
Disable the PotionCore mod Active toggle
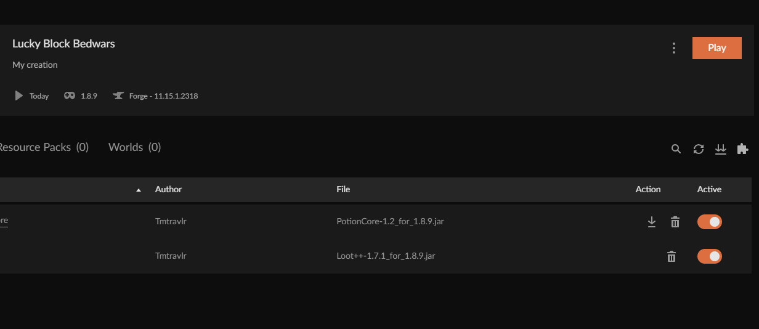point(710,222)
